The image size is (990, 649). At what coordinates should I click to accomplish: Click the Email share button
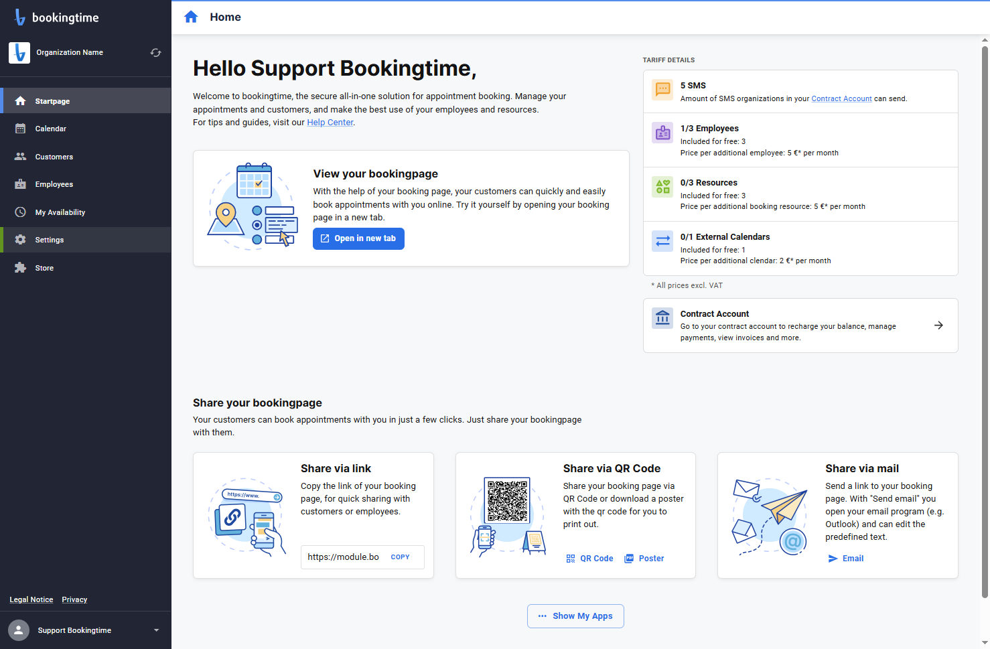click(846, 559)
